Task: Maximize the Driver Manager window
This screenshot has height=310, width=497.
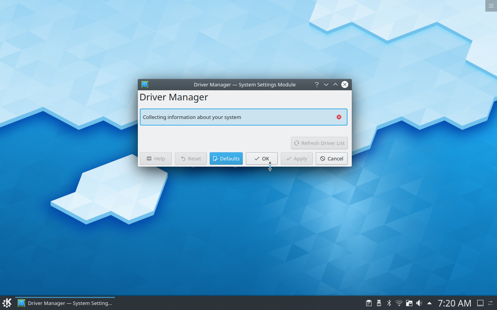Action: (x=335, y=84)
